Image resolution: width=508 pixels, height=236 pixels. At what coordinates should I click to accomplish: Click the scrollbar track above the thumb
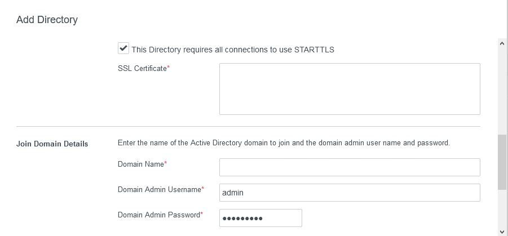point(502,90)
